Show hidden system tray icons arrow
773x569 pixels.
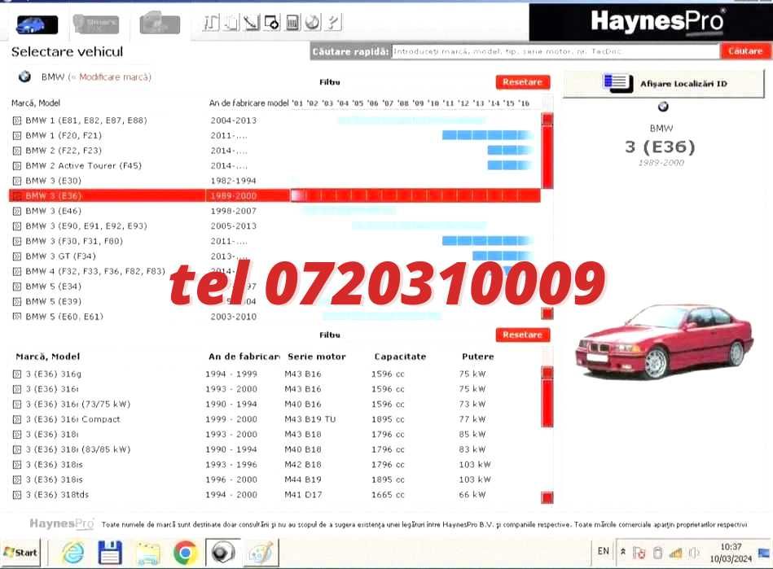click(x=623, y=552)
